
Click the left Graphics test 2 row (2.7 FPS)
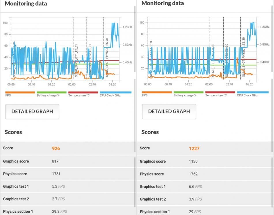67,199
